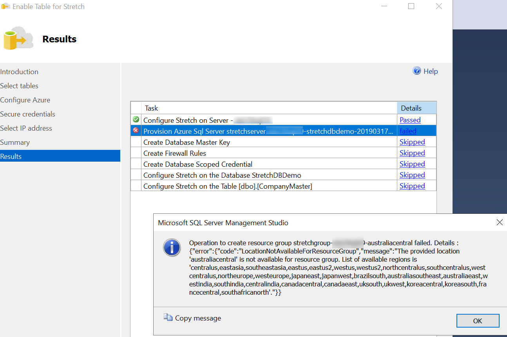
Task: Open the Help link
Action: (x=431, y=71)
